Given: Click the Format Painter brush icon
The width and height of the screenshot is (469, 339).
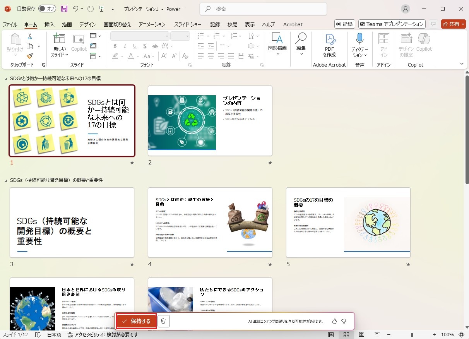Looking at the screenshot, I should pos(30,56).
